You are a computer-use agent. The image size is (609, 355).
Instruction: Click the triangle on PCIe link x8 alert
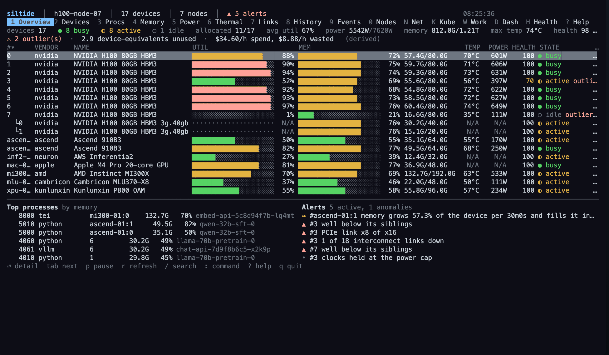click(304, 233)
